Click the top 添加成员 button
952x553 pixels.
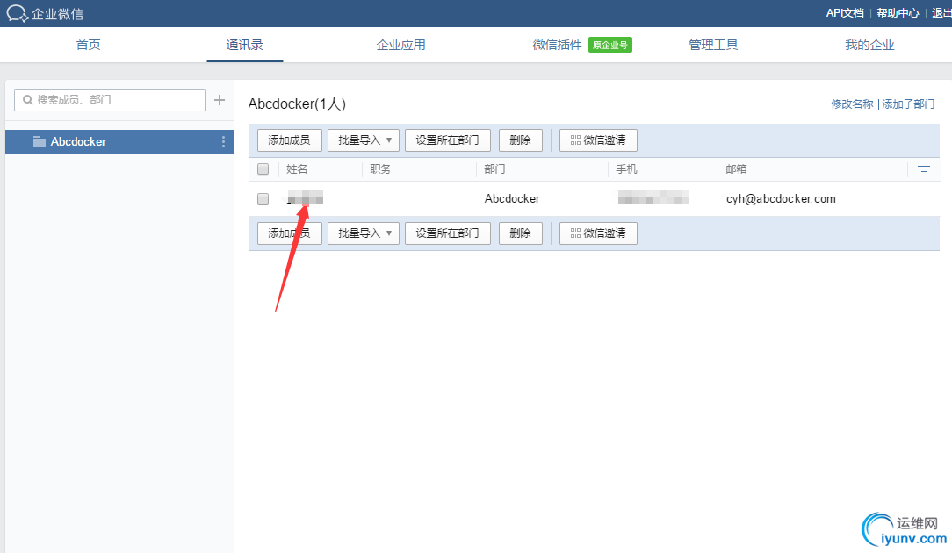pyautogui.click(x=289, y=140)
